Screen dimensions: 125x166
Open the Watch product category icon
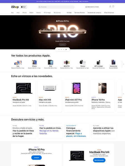67,63
